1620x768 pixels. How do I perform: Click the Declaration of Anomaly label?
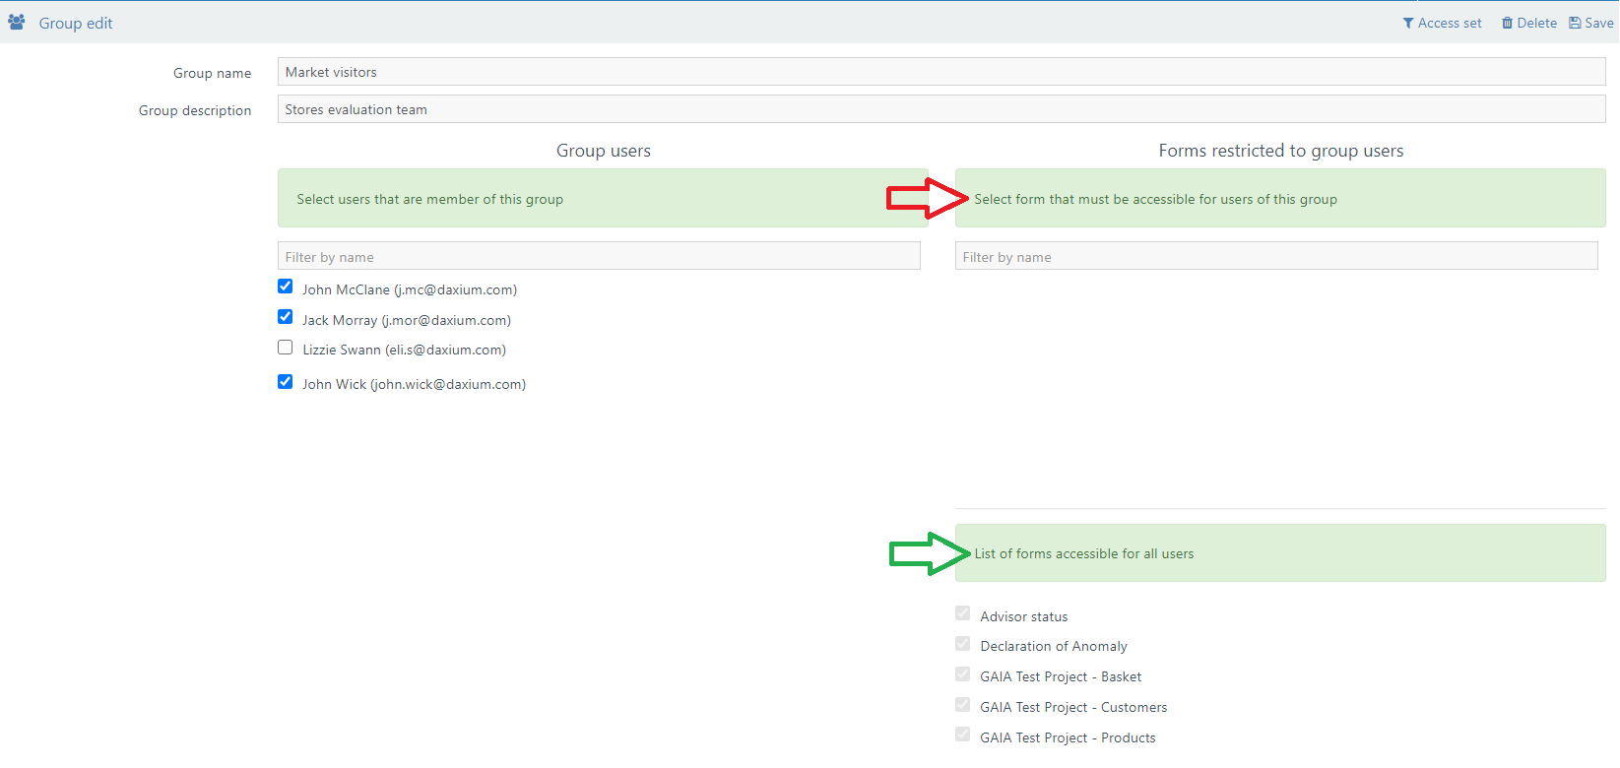coord(1054,646)
